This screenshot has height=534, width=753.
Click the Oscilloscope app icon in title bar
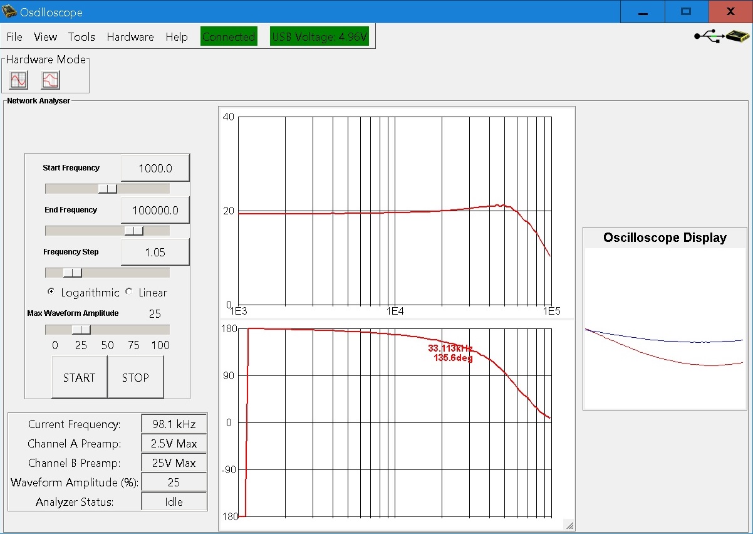pos(10,12)
